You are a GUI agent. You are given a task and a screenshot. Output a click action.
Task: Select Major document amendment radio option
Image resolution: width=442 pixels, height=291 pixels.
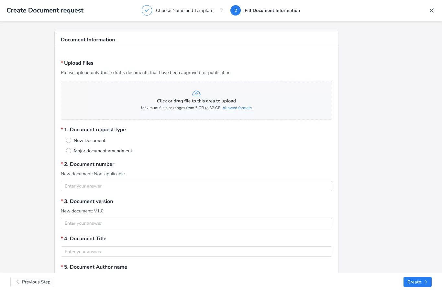tap(69, 151)
